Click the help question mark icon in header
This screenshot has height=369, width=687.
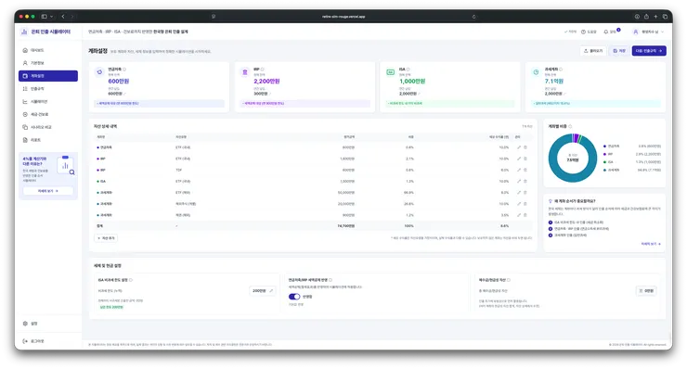coord(583,32)
